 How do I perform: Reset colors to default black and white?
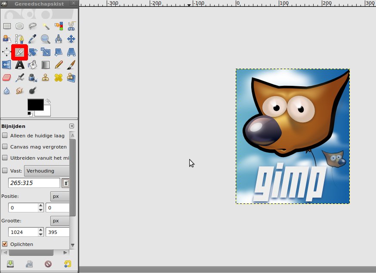30,114
